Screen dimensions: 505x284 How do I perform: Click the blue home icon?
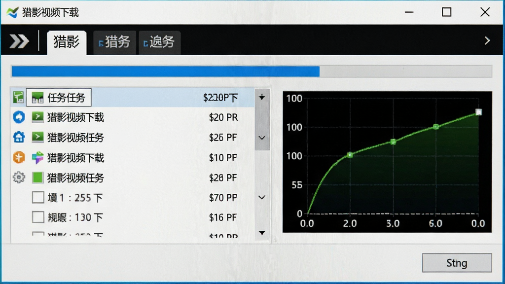19,137
